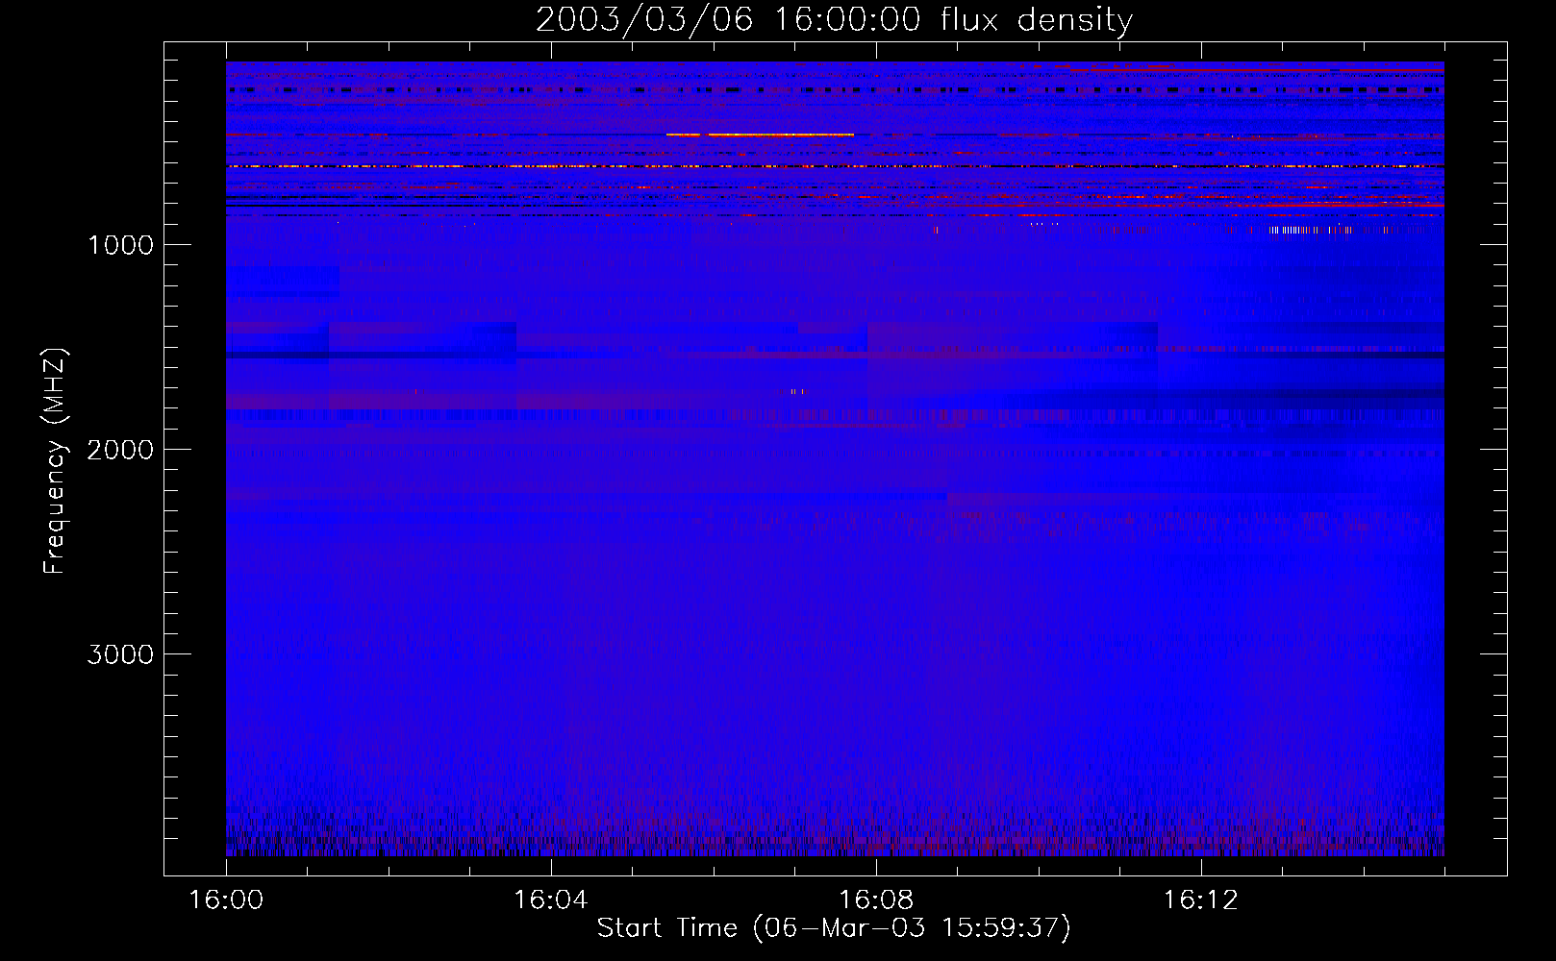Image resolution: width=1556 pixels, height=961 pixels.
Task: Click the 1000 frequency tick label
Action: tap(120, 245)
